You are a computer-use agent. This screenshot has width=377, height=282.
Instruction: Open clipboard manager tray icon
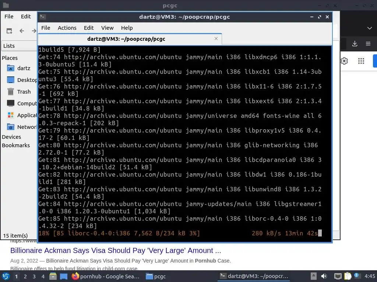pyautogui.click(x=348, y=276)
